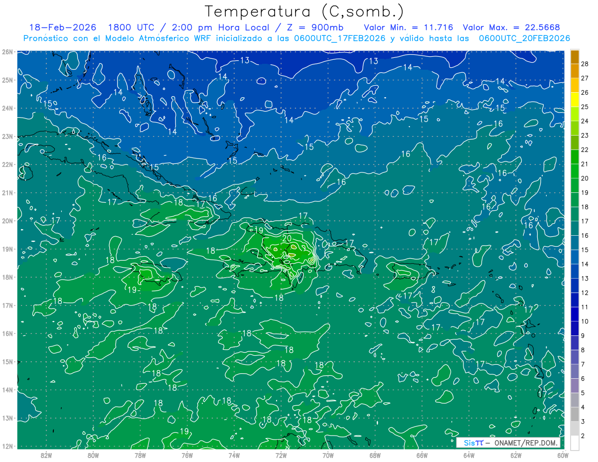This screenshot has height=462, width=598.
Task: Click the longitude axis label '60W'
Action: 562,455
